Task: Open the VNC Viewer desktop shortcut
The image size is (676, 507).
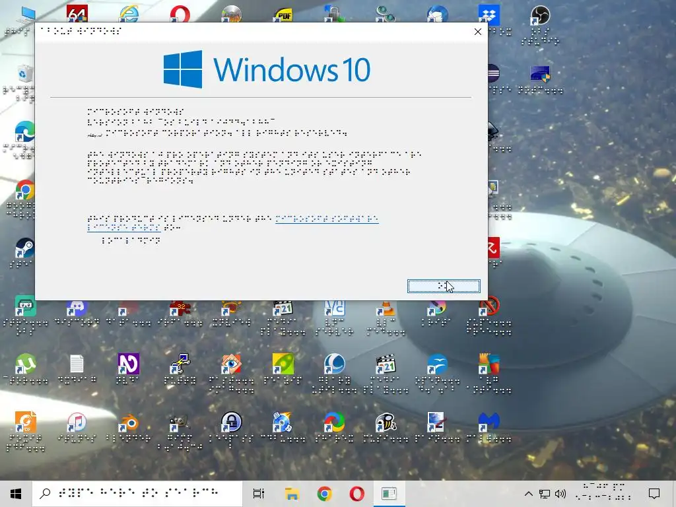Action: [x=335, y=308]
